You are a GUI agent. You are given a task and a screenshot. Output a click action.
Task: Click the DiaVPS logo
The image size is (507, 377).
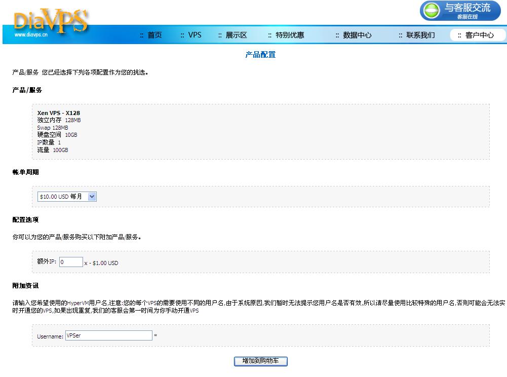coord(51,21)
